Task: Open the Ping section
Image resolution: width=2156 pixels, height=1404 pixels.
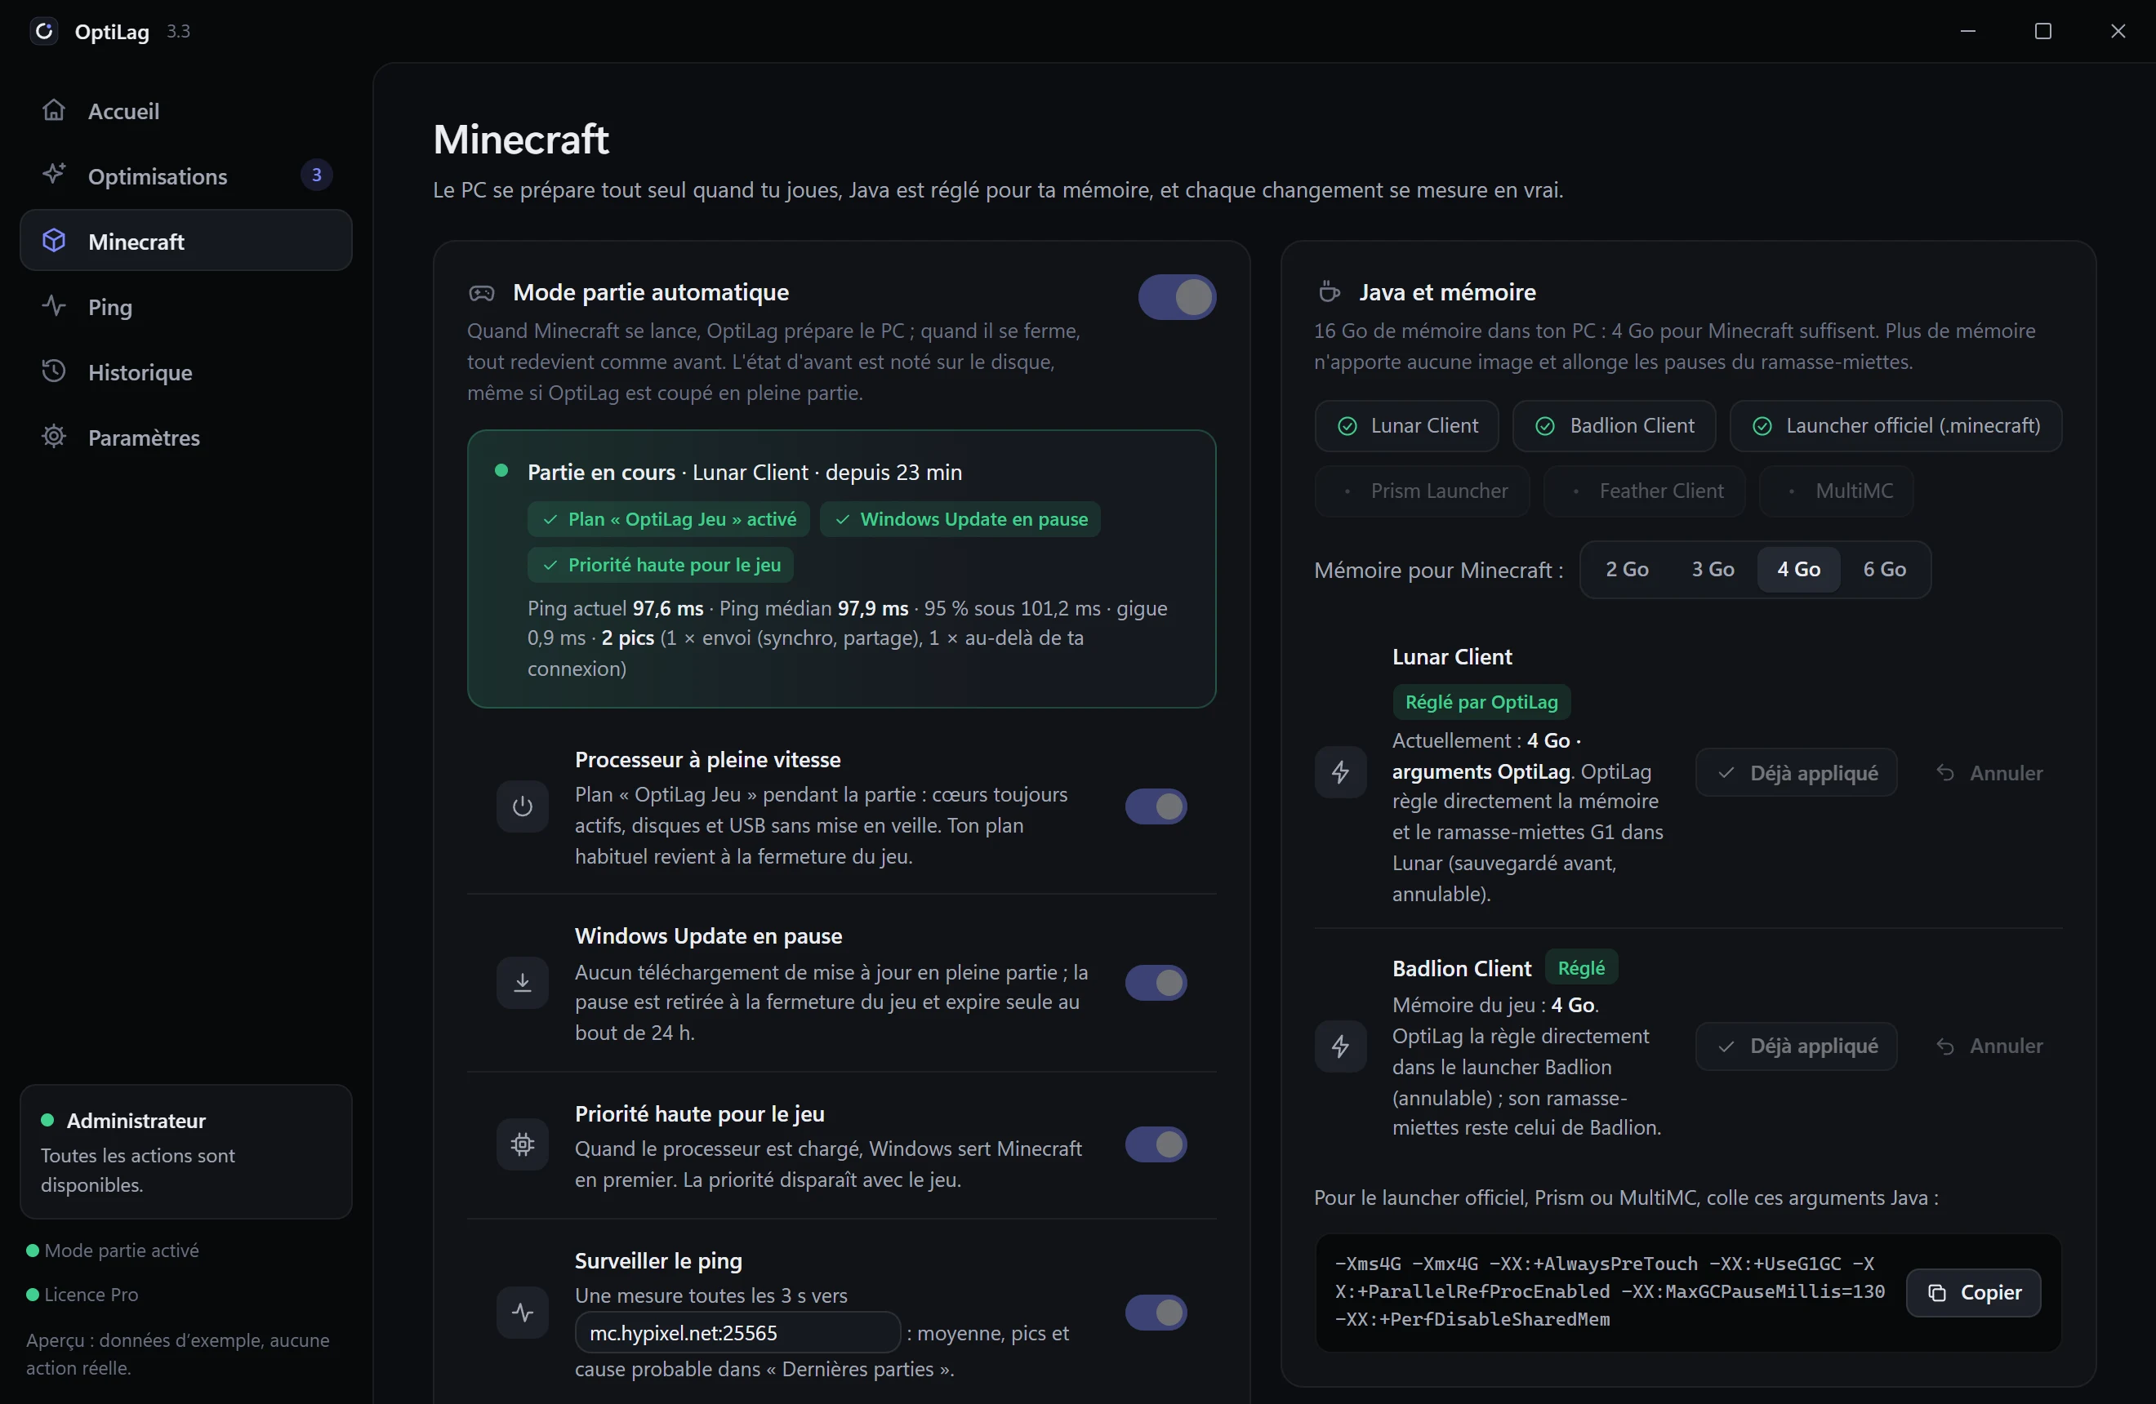Action: point(185,306)
